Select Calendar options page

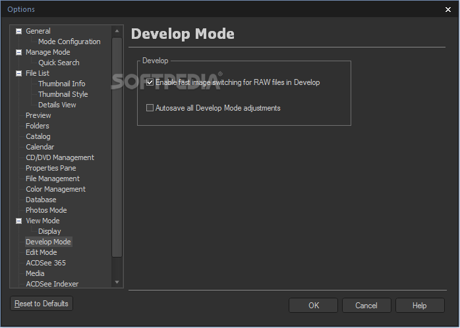[40, 147]
